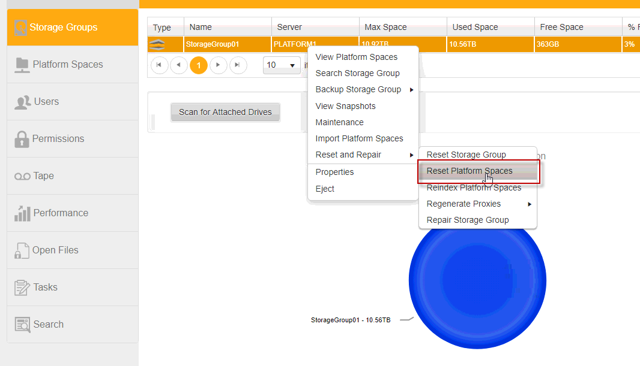
Task: Open the Users section
Action: point(73,102)
